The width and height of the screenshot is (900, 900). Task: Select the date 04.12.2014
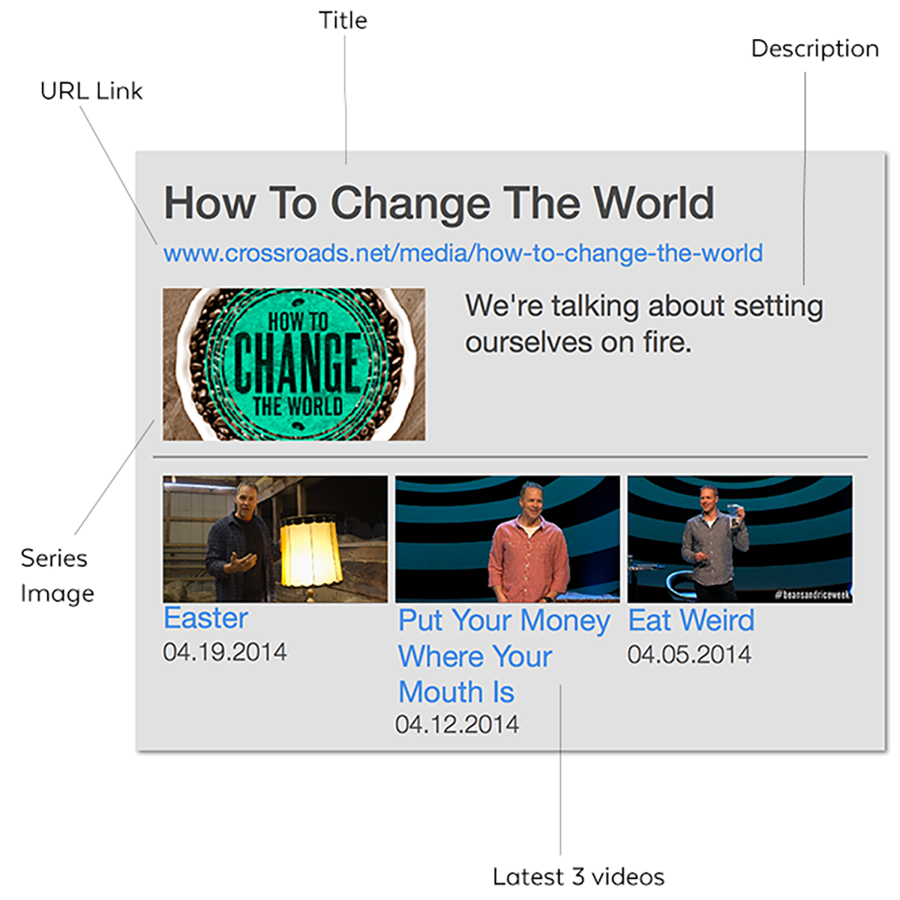(457, 724)
